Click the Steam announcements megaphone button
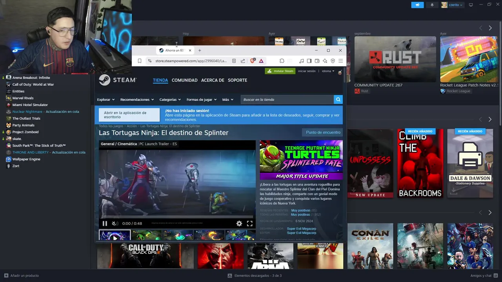This screenshot has width=502, height=282. [417, 5]
